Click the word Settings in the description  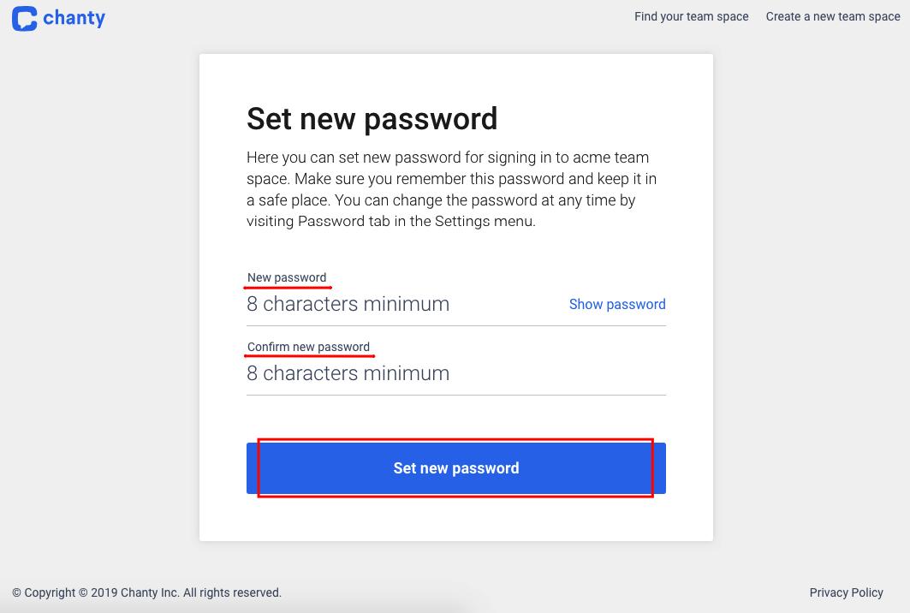pos(462,221)
